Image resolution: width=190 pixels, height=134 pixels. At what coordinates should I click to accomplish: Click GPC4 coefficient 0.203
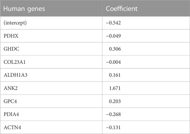pyautogui.click(x=115, y=101)
